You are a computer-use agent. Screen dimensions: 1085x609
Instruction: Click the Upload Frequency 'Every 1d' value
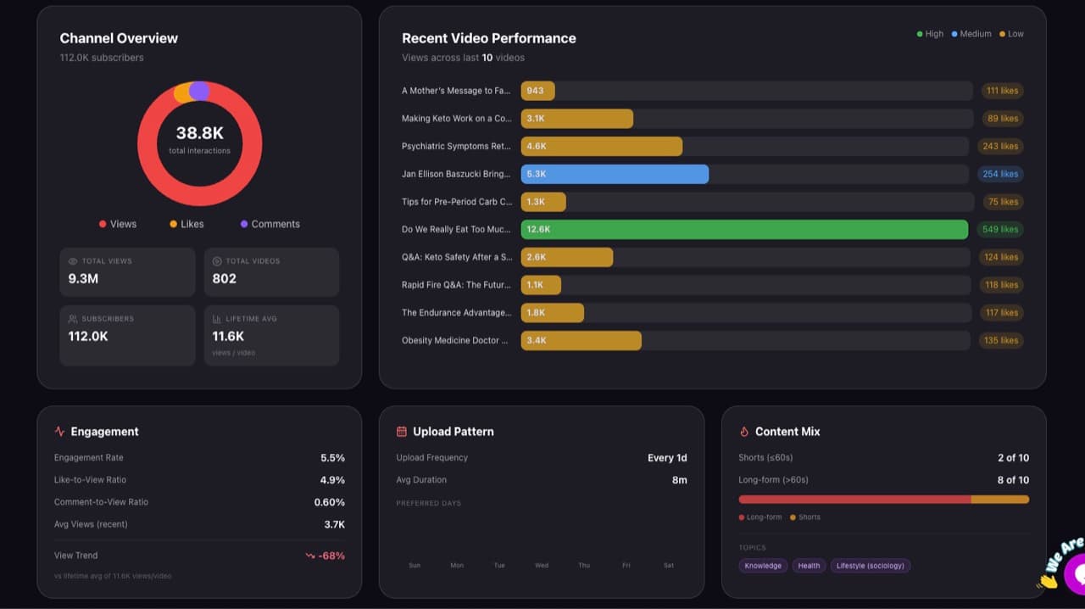(667, 458)
